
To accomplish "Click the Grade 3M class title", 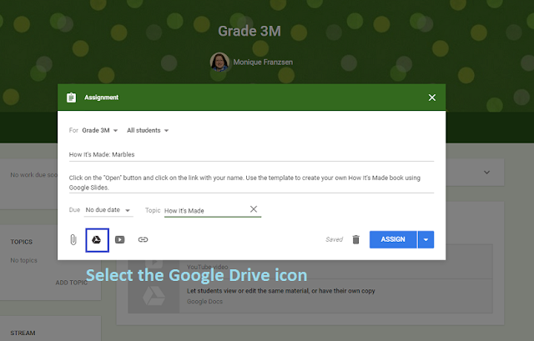I will 249,31.
